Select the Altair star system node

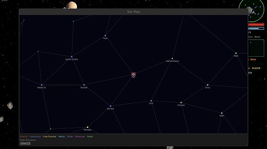tap(222, 113)
